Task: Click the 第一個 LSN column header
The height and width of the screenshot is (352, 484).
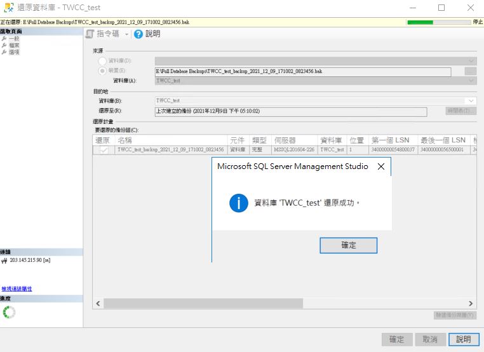Action: click(x=393, y=140)
